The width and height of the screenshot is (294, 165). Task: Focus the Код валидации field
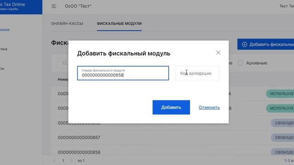coord(198,73)
